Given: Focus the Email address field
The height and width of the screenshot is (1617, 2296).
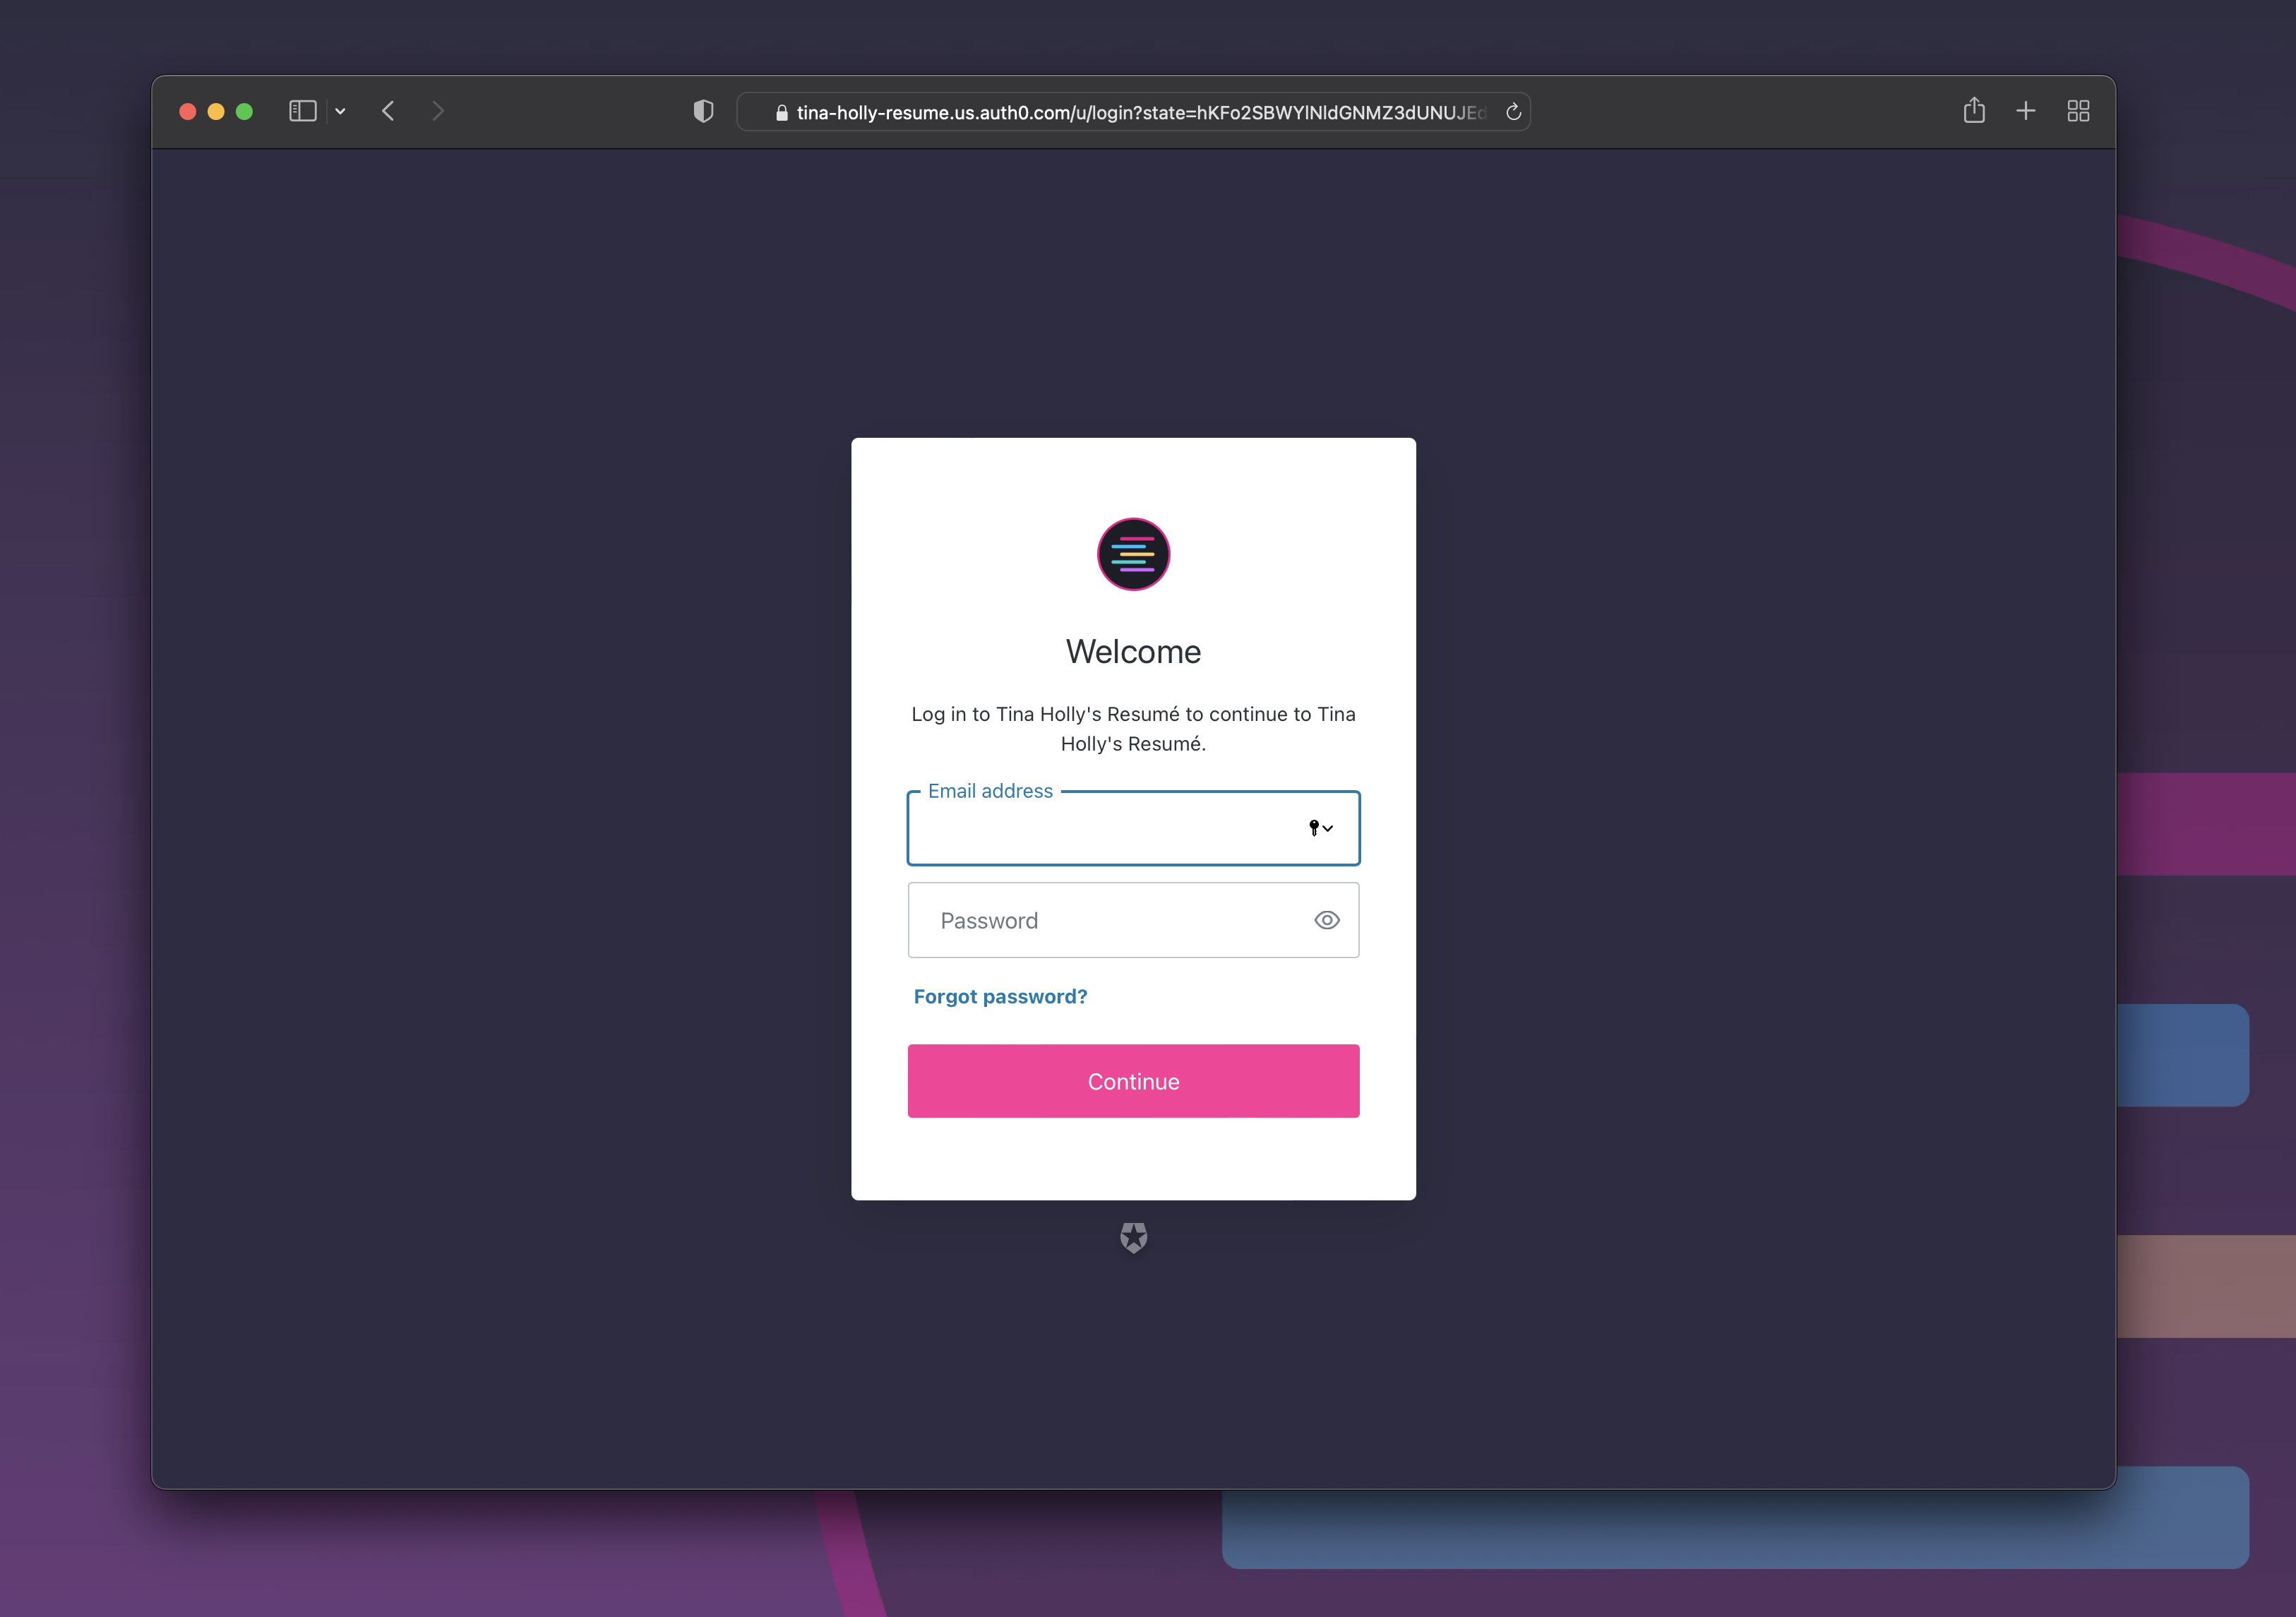Looking at the screenshot, I should (x=1133, y=828).
